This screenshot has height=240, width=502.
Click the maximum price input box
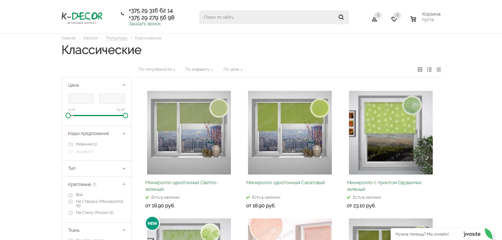112,99
